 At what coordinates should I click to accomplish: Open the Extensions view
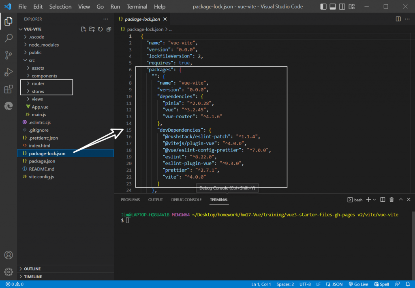point(9,89)
